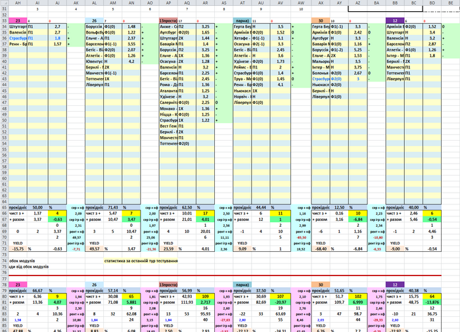Select column header AK
460x332 pixels.
coord(76,3)
